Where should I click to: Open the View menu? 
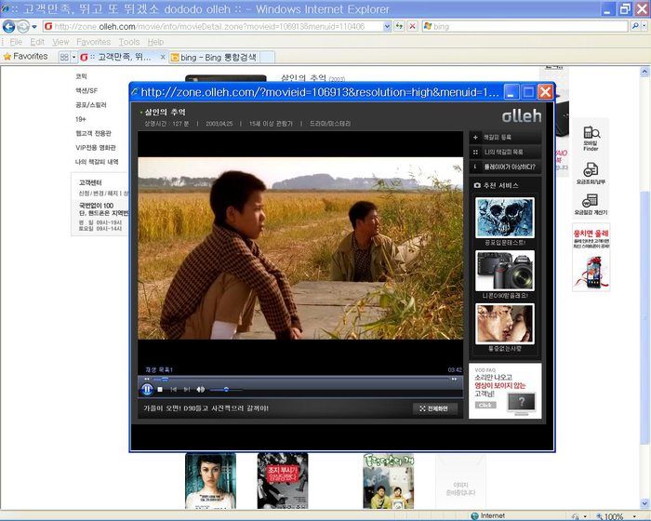[x=60, y=42]
